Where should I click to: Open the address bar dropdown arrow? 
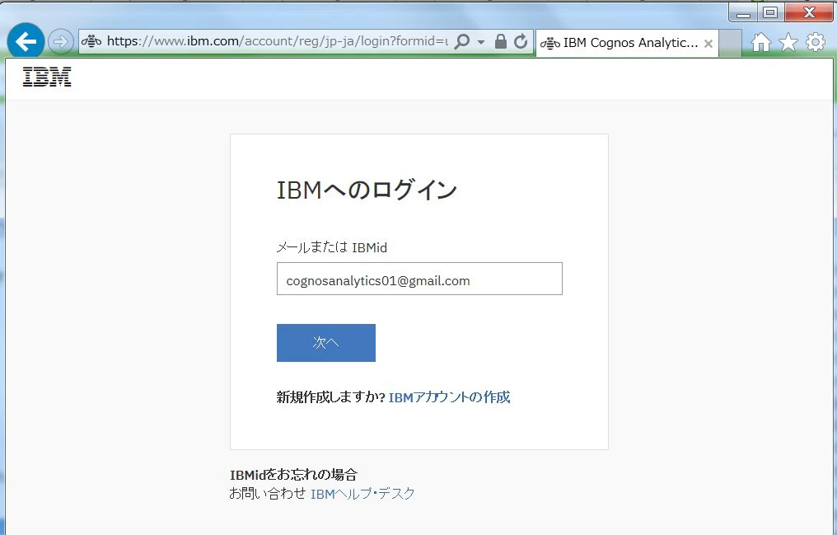(x=481, y=42)
